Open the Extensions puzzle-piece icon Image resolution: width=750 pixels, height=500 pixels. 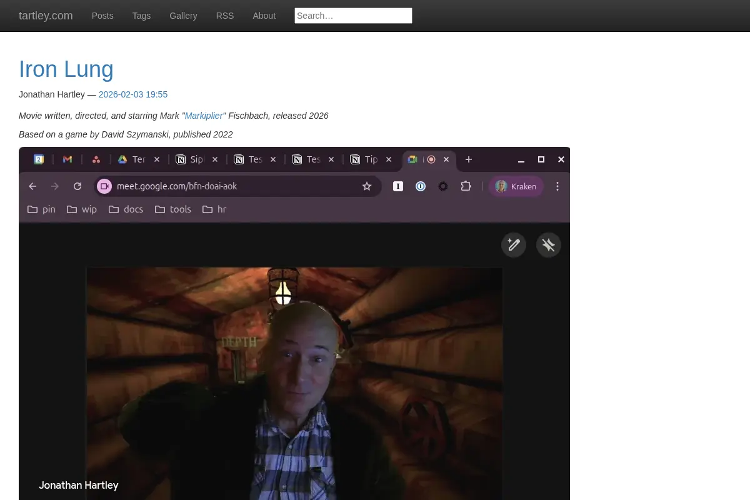pos(466,186)
